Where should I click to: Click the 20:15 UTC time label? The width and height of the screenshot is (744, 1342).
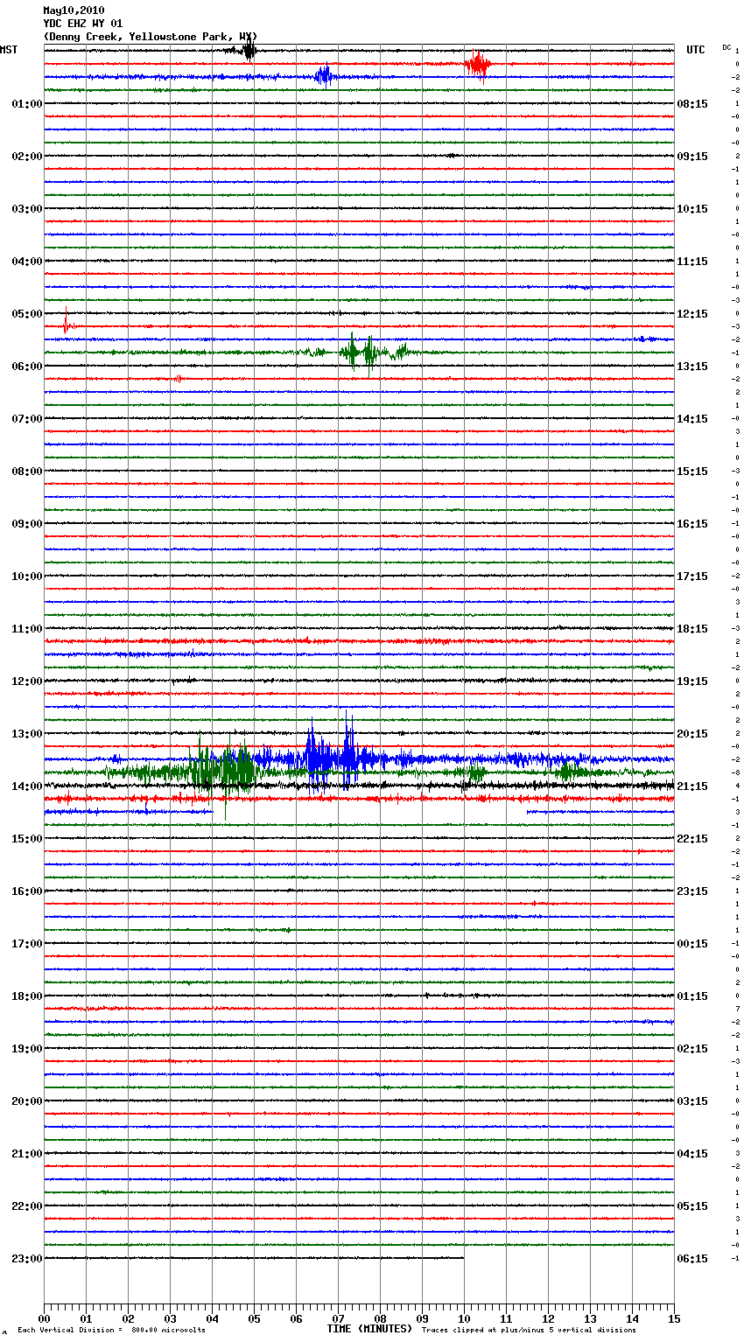692,734
